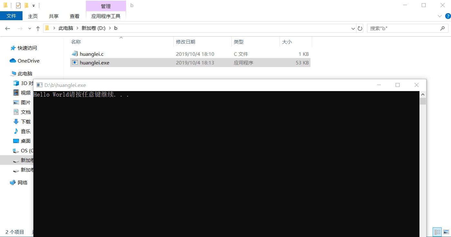Open the 文档 documents icon in the sidebar
The width and height of the screenshot is (451, 237).
(16, 112)
